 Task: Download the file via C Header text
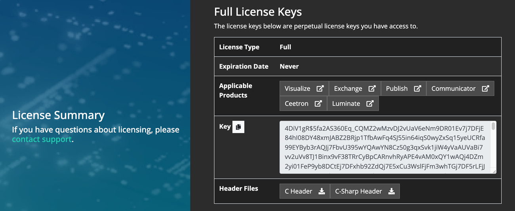[x=298, y=191]
